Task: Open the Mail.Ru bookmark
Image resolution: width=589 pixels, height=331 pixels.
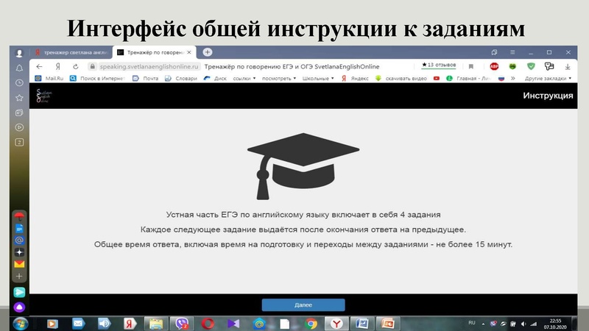Action: 49,79
